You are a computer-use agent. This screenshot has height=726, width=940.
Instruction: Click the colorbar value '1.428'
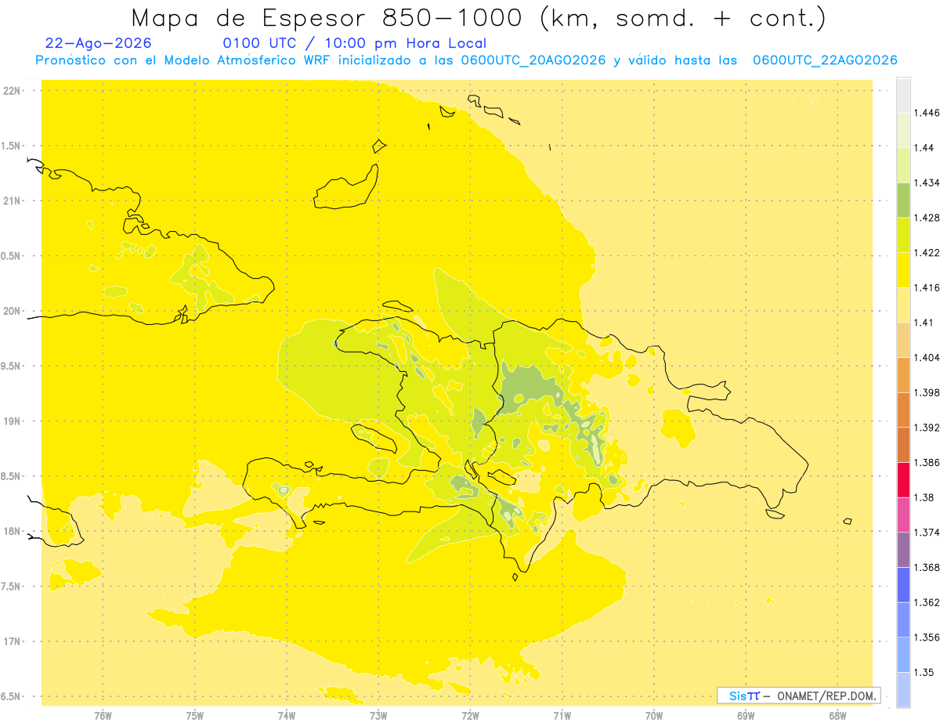[927, 218]
